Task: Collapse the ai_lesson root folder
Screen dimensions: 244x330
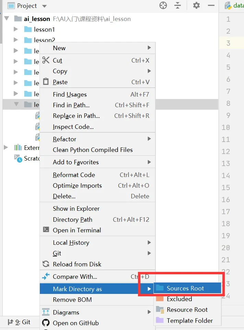Action: (7, 19)
